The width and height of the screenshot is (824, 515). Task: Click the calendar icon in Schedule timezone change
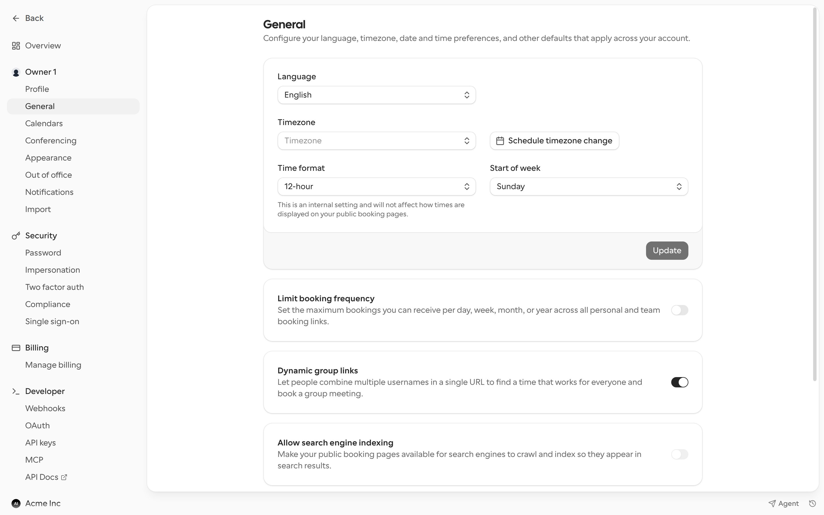[x=500, y=141]
